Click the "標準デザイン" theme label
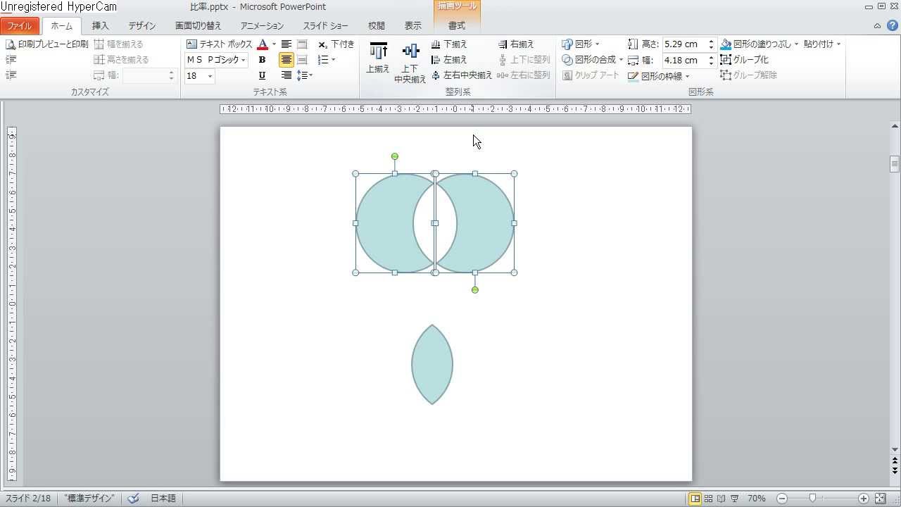Viewport: 901px width, 507px height. click(x=89, y=499)
